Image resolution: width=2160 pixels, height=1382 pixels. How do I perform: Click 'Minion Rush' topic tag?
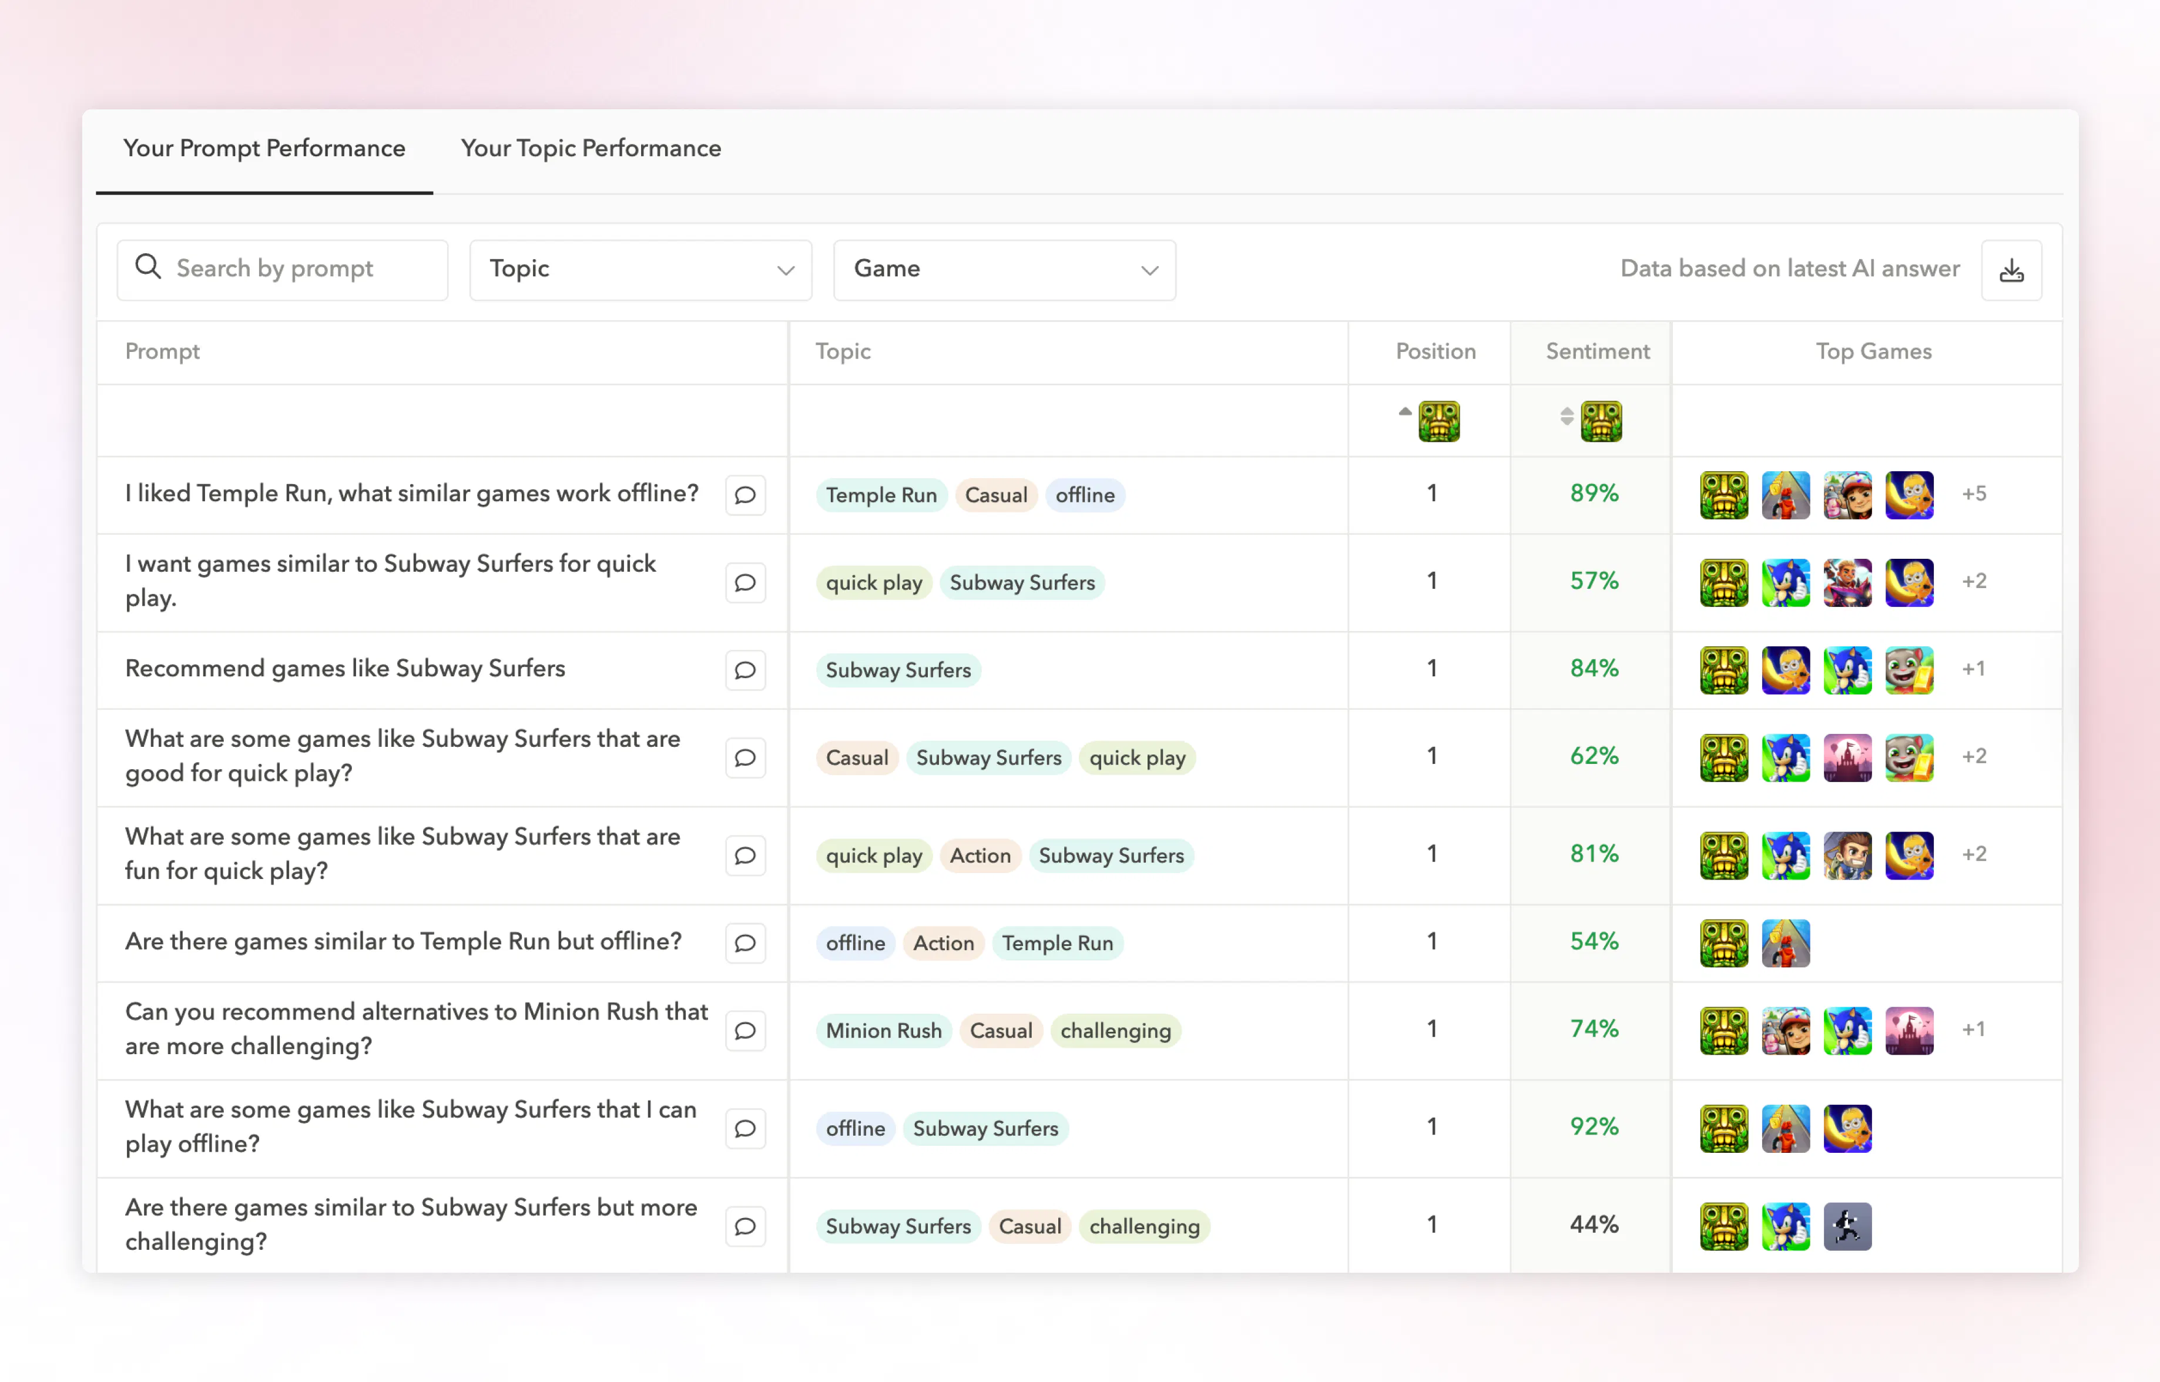(883, 1030)
